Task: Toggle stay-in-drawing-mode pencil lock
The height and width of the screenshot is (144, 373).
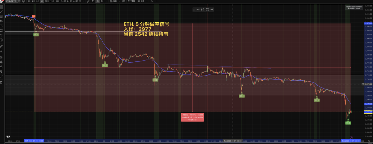Action: 2,62
